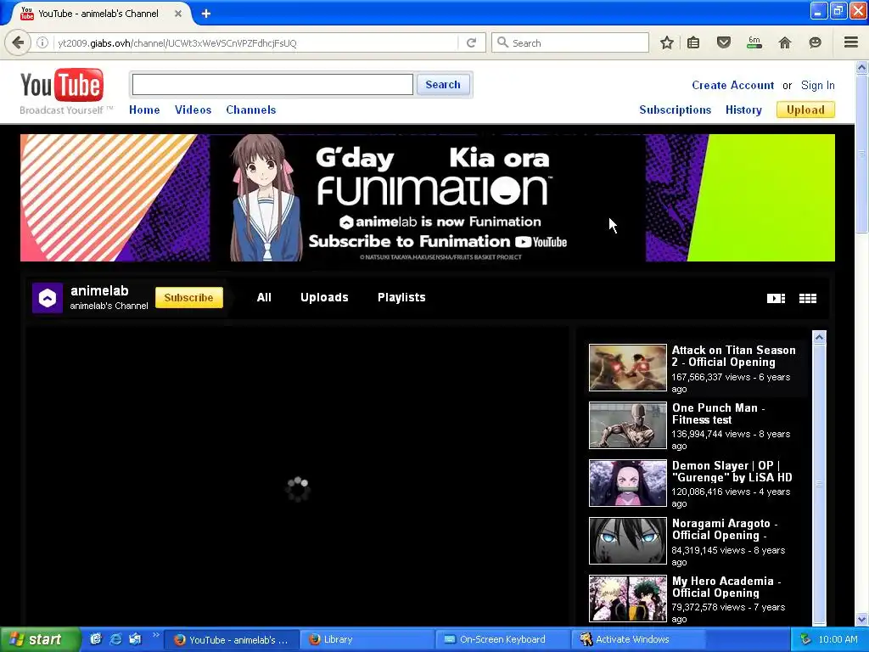Open the Videos navigation link

(193, 110)
